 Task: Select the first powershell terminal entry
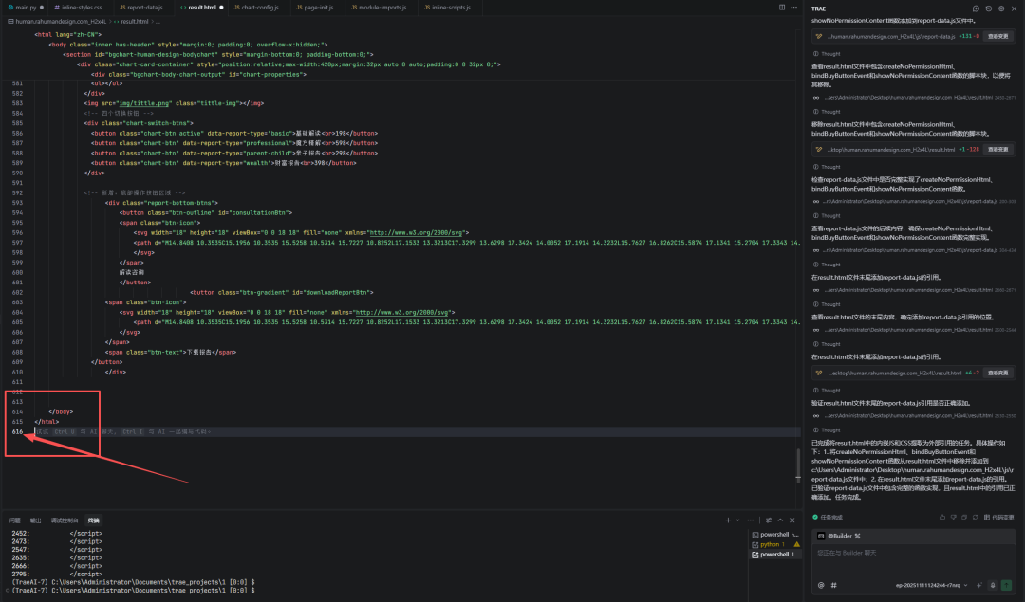775,534
